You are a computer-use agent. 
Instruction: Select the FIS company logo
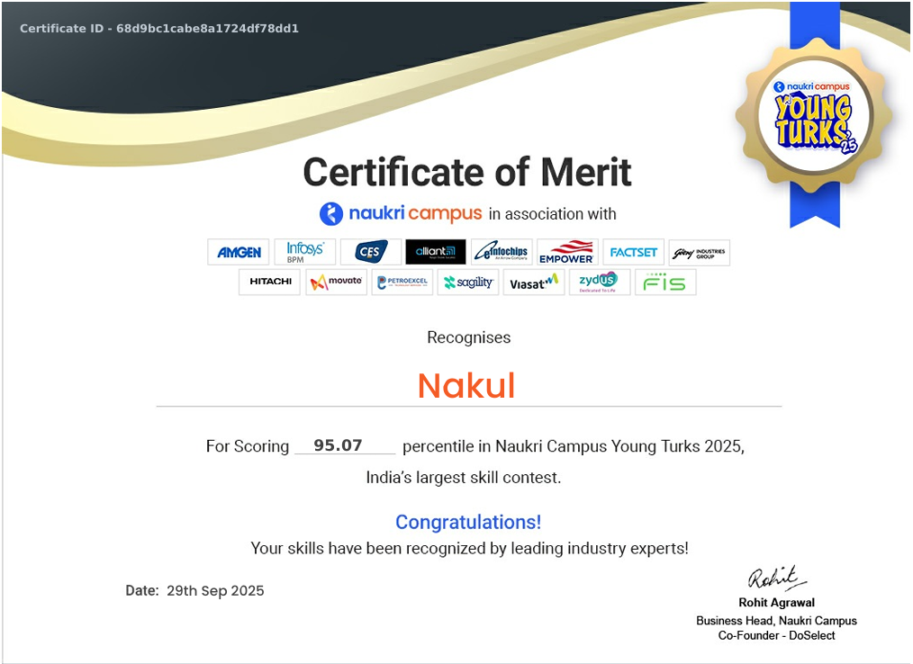point(665,282)
